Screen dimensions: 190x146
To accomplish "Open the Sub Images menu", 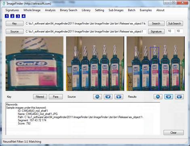I will (x=116, y=10).
